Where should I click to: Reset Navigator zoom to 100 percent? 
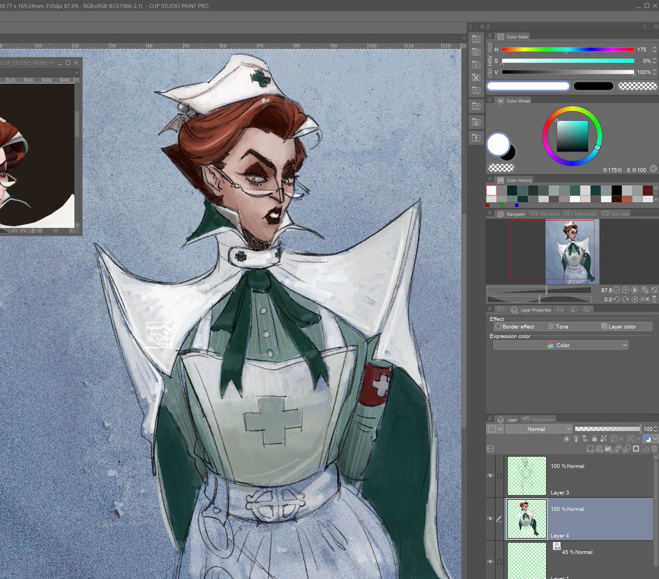tap(635, 290)
